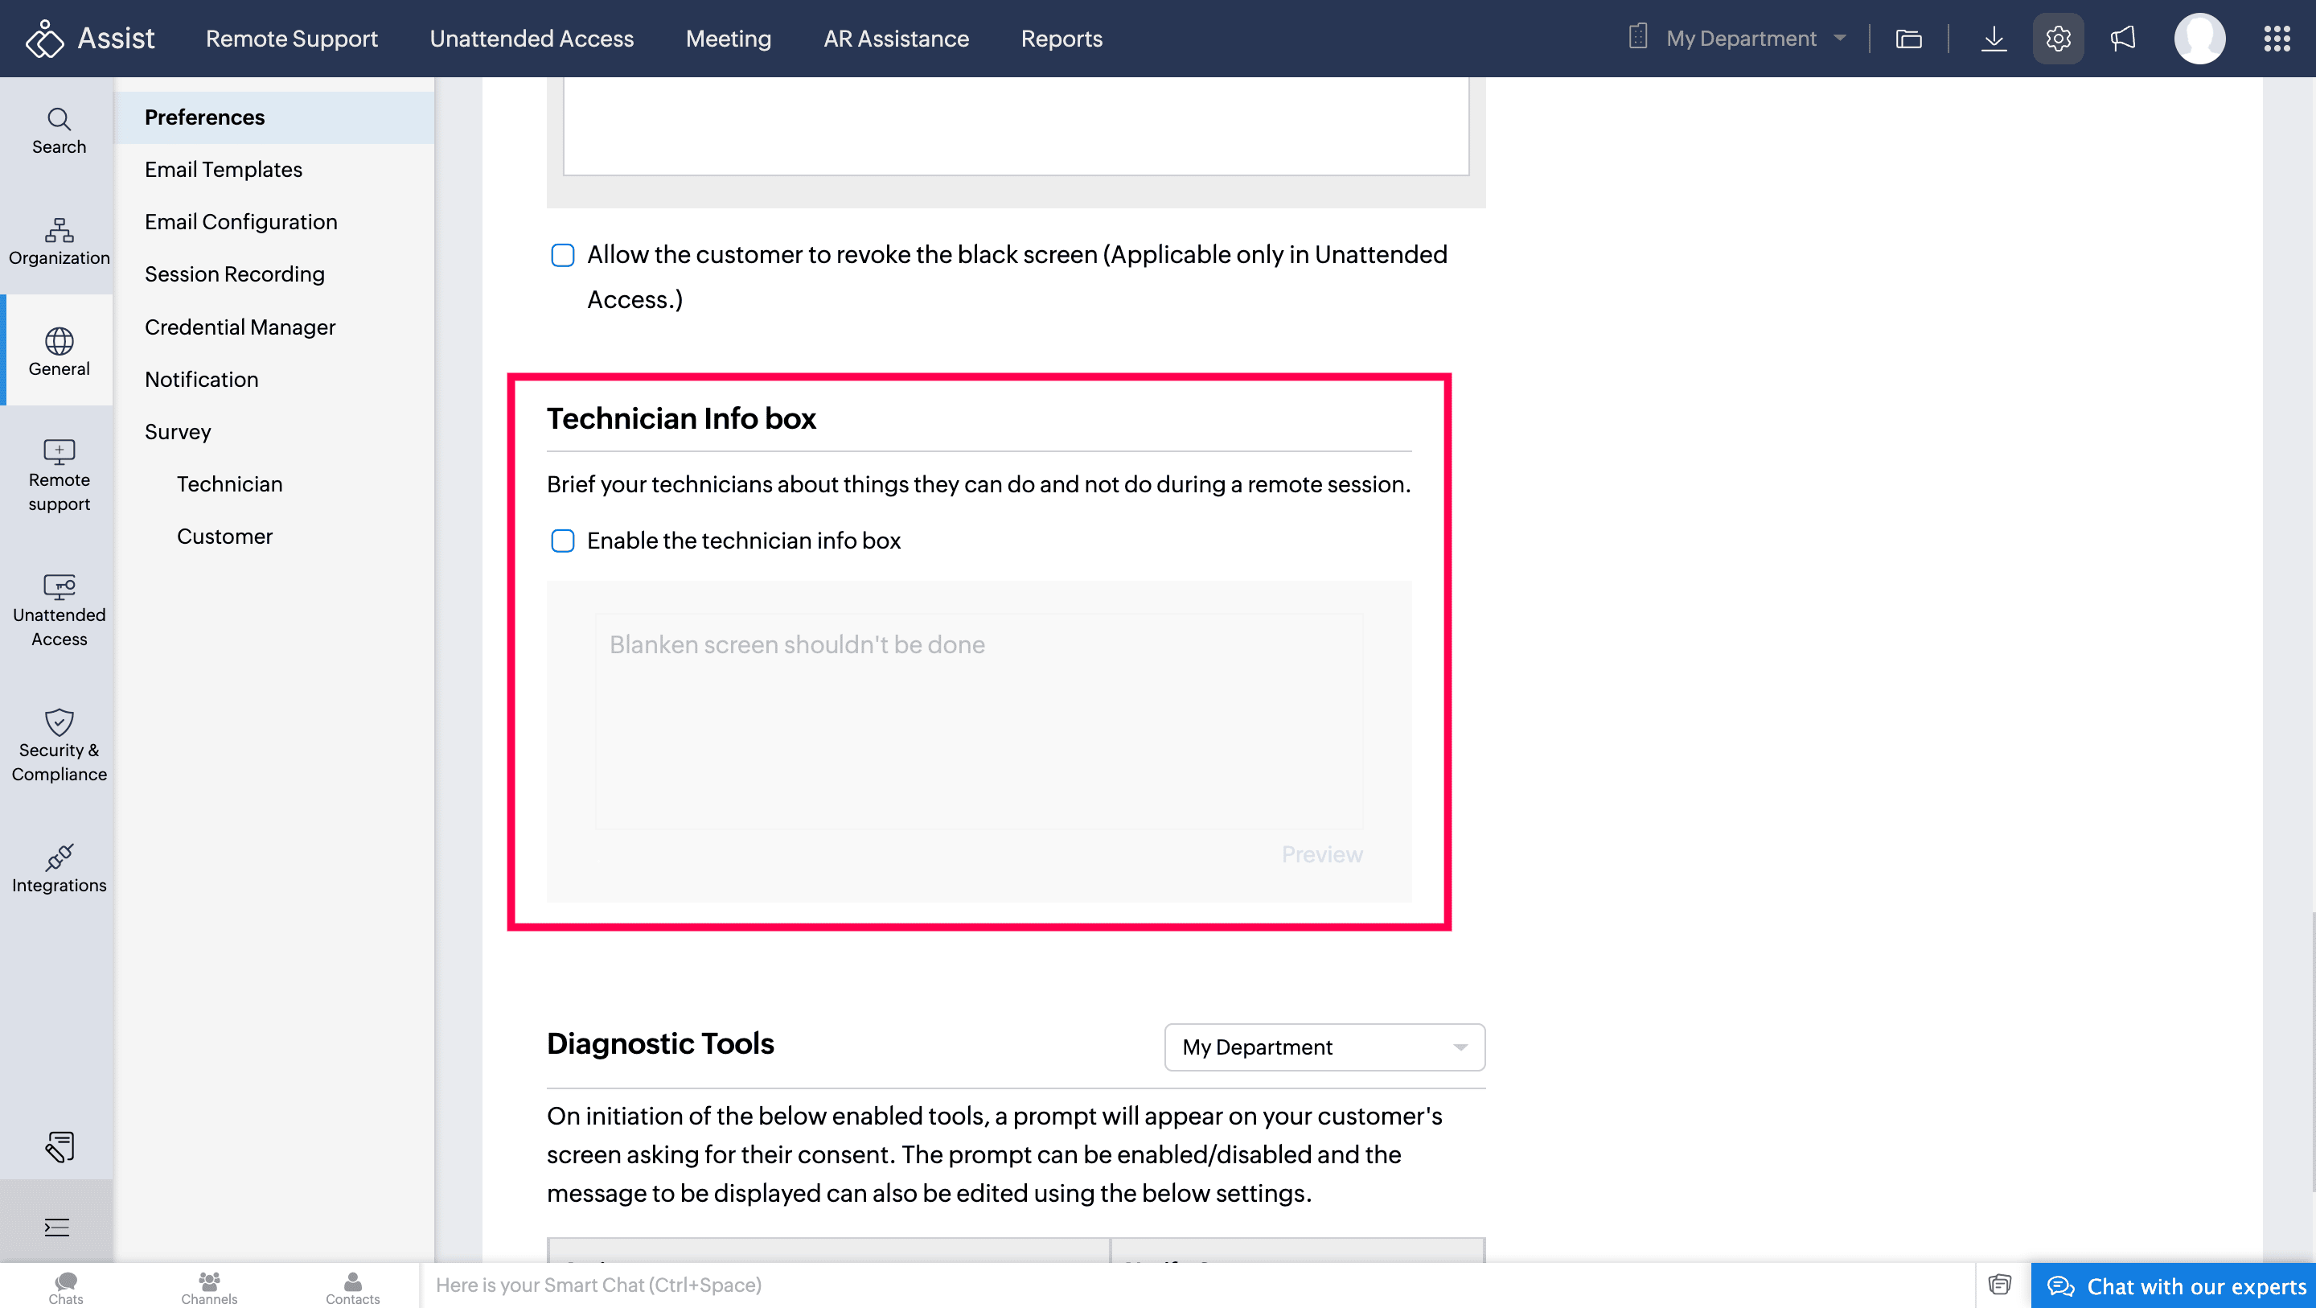Screen dimensions: 2316x1308
Task: Click the download icon in header
Action: point(1994,39)
